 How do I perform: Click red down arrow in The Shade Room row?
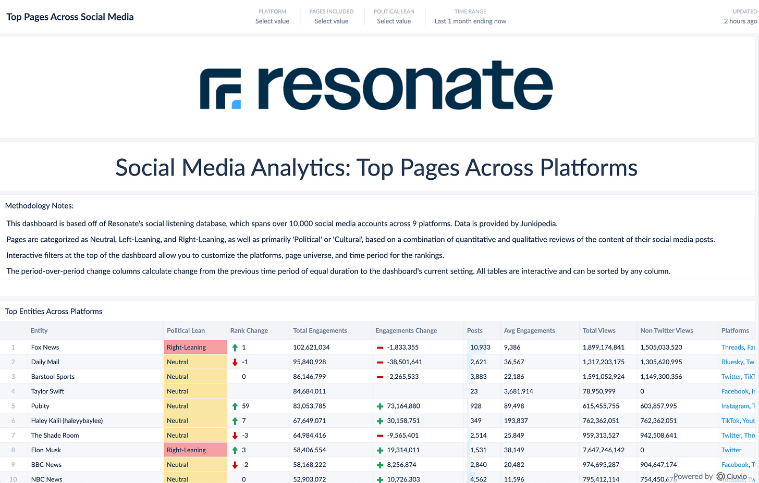pyautogui.click(x=235, y=436)
